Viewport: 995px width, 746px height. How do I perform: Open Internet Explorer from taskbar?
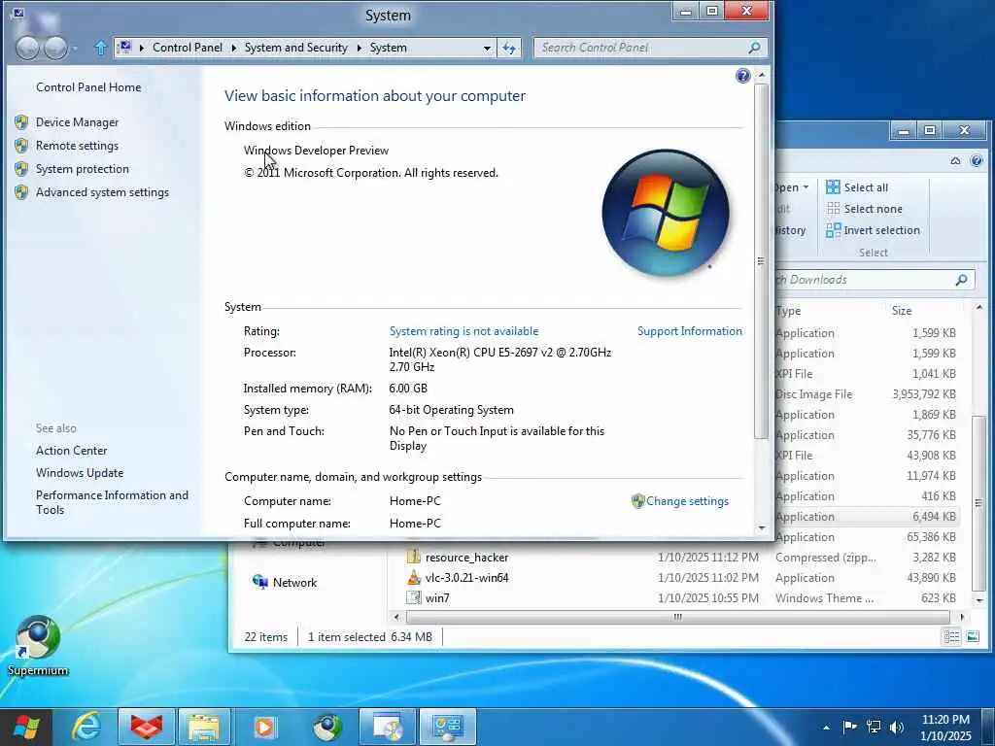point(86,727)
